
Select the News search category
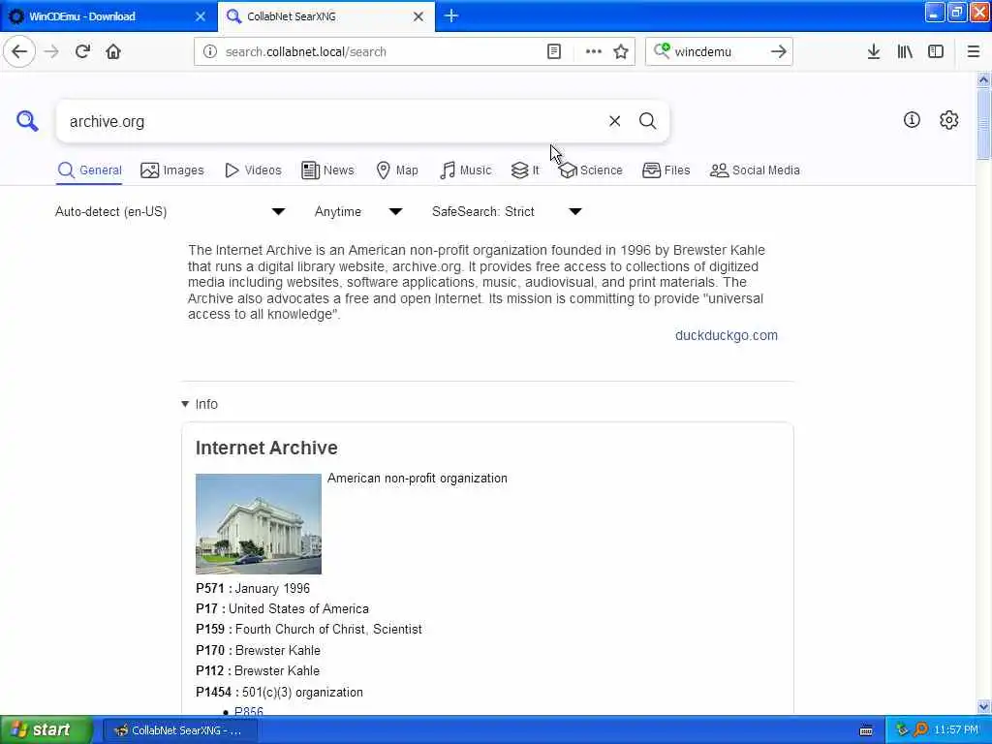[327, 170]
